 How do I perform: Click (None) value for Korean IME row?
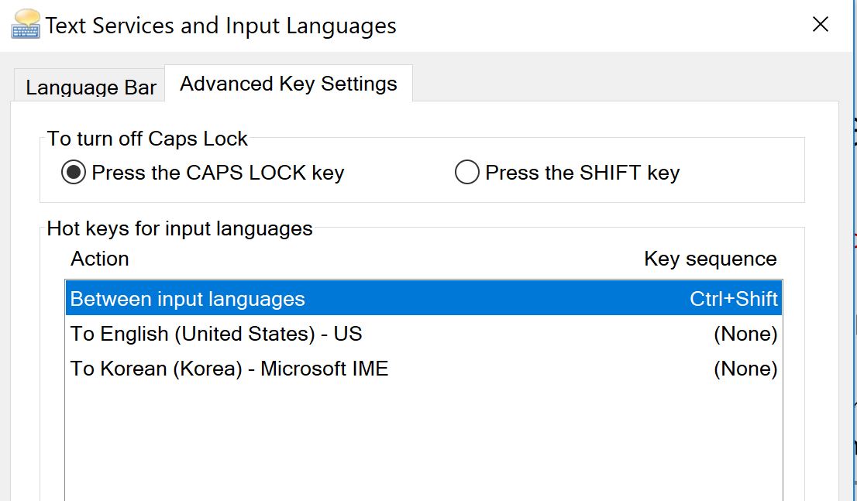745,369
